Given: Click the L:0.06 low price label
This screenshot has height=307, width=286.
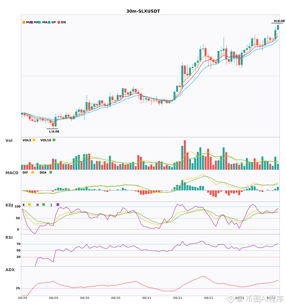Looking at the screenshot, I should tap(54, 132).
